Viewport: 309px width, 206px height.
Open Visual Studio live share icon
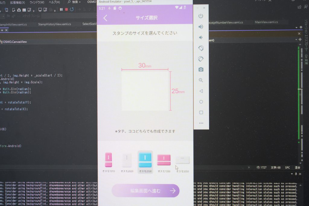click(299, 7)
